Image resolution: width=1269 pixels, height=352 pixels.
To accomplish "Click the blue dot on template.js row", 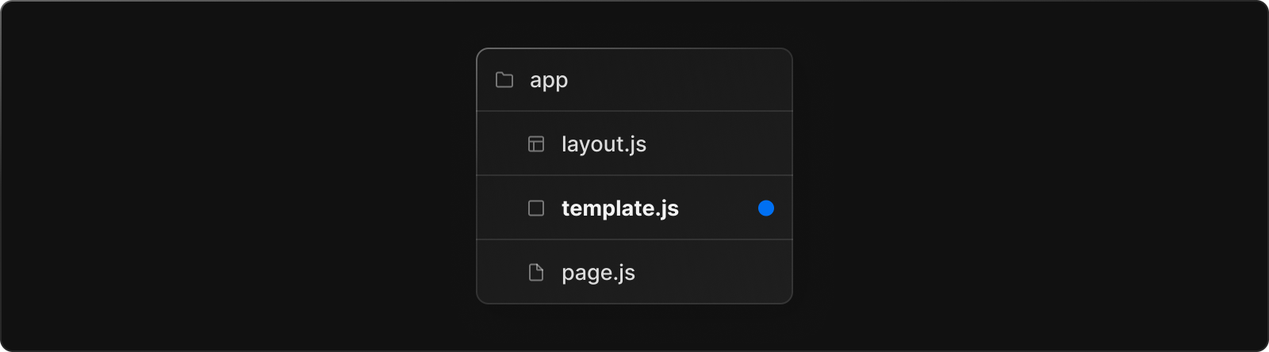I will tap(766, 209).
